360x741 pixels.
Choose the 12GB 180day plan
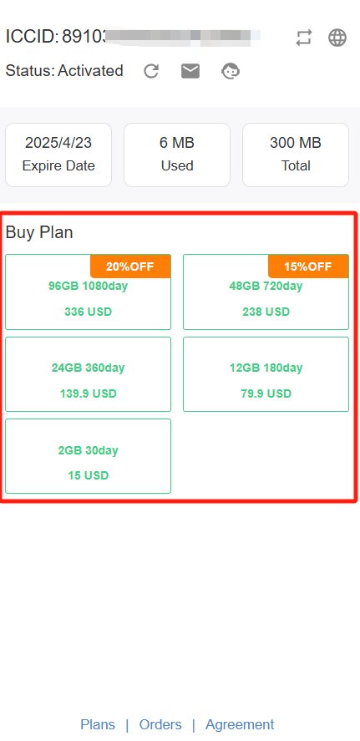click(266, 373)
